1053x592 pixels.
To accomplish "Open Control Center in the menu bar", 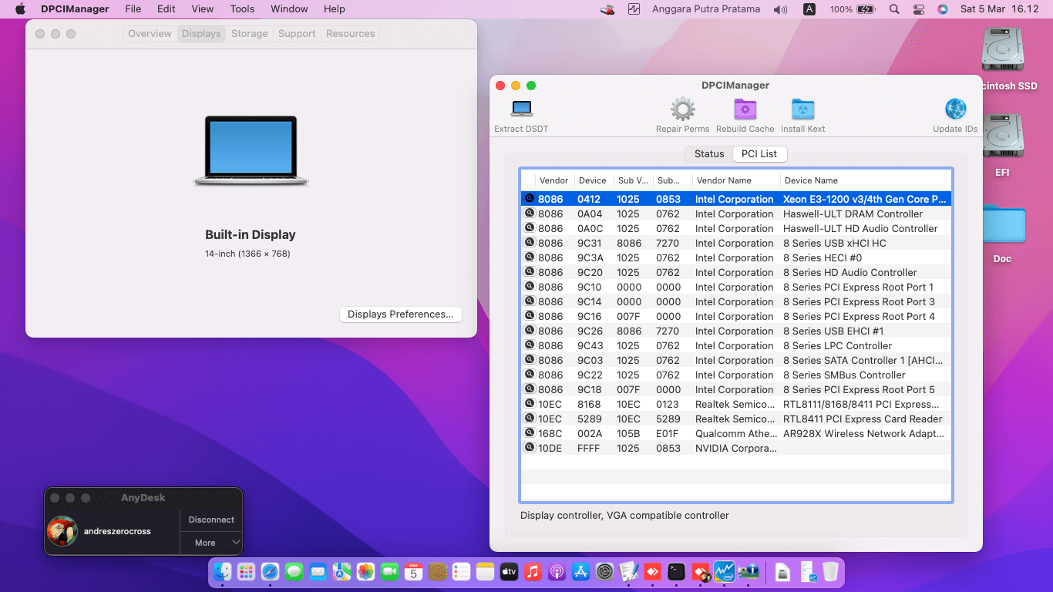I will tap(918, 9).
